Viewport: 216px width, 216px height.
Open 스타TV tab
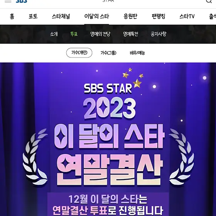(187, 16)
